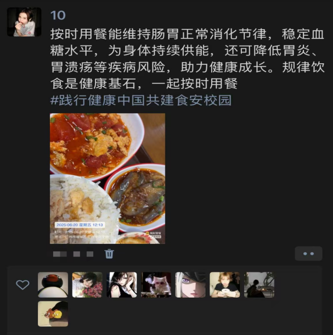Open the anime girl with long hair avatar
The image size is (333, 335).
(122, 285)
